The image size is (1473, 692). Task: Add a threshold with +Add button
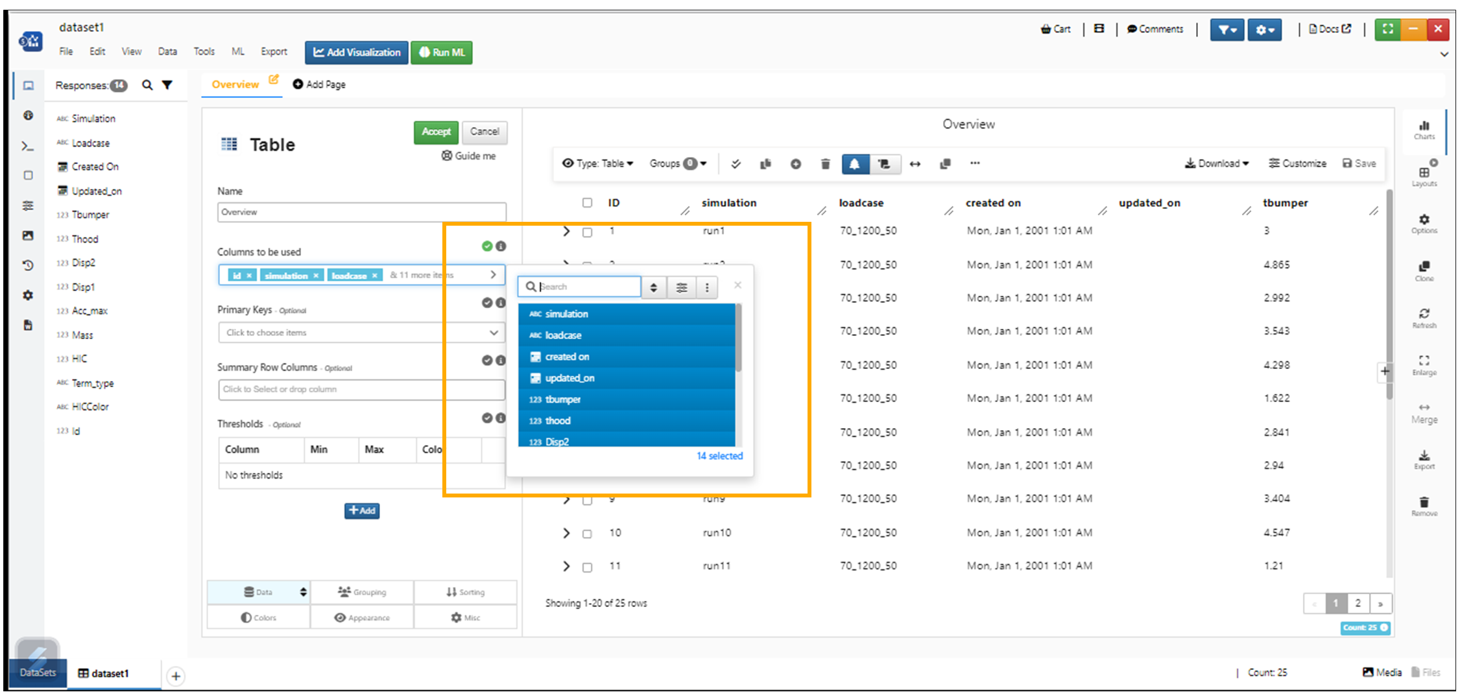362,511
